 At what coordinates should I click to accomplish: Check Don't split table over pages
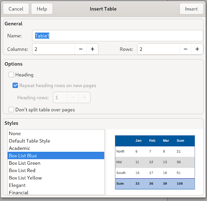[x=11, y=110]
